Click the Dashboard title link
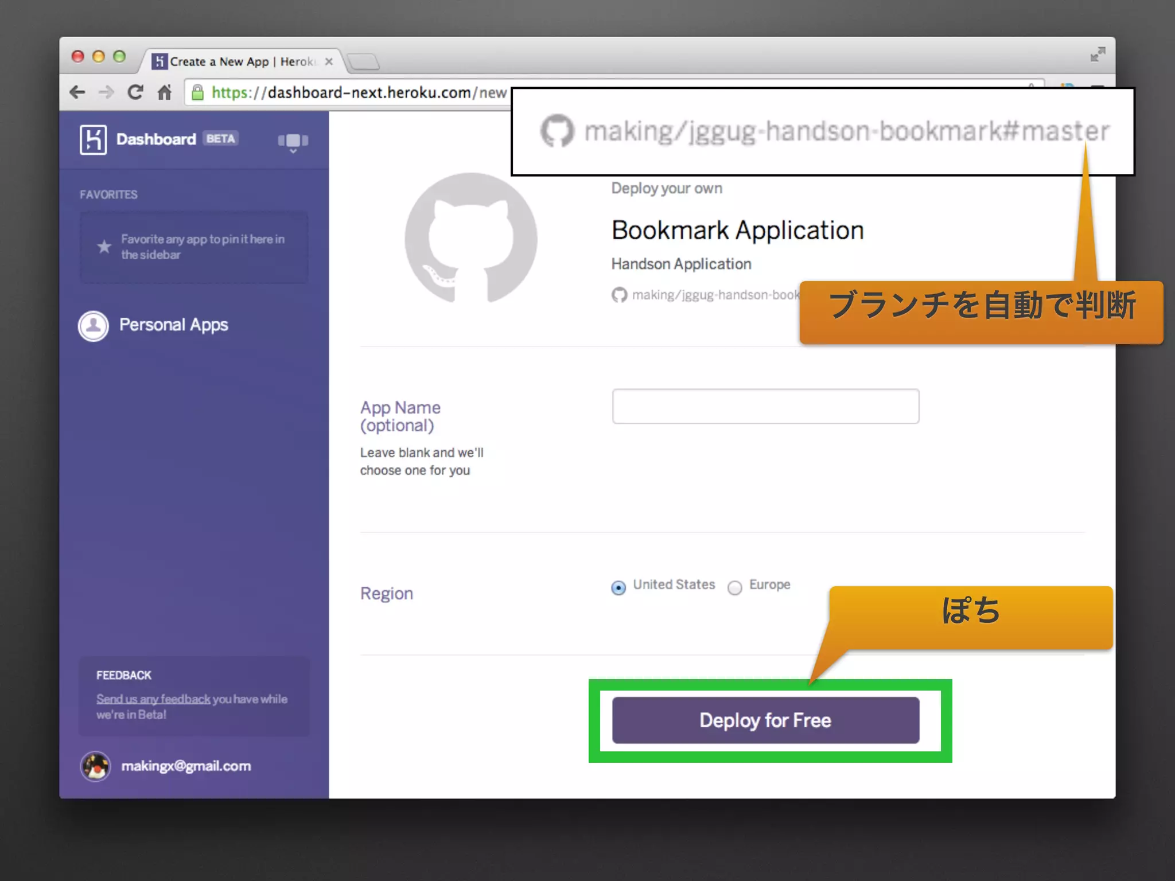This screenshot has height=881, width=1175. click(x=156, y=139)
